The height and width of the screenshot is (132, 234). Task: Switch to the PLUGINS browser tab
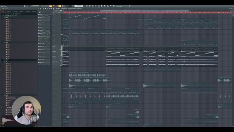click(15, 11)
